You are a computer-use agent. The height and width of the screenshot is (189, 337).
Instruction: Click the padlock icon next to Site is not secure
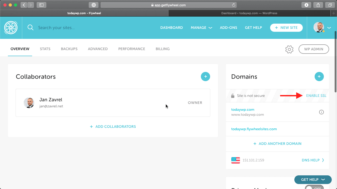coord(233,96)
